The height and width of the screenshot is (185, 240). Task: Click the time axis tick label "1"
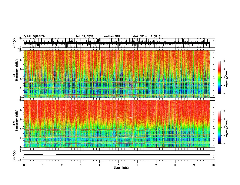(x=43, y=165)
